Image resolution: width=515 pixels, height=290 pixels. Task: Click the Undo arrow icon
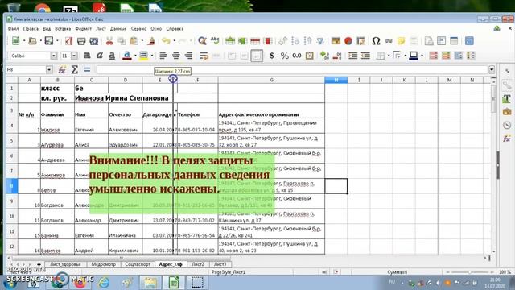(167, 41)
